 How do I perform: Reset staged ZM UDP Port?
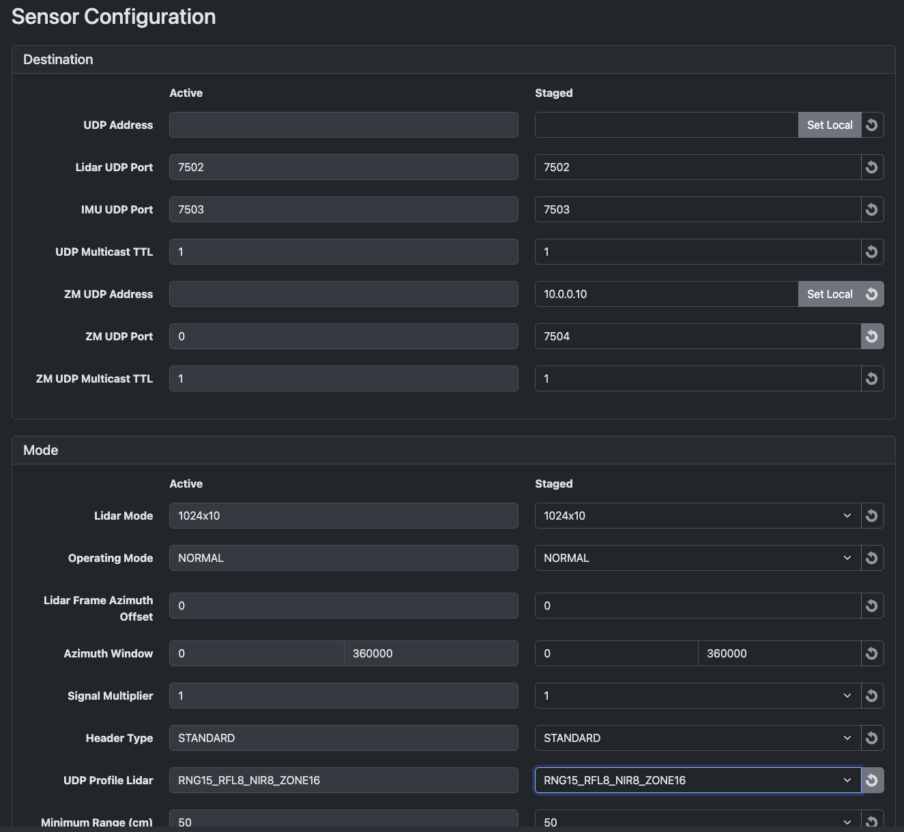tap(872, 336)
